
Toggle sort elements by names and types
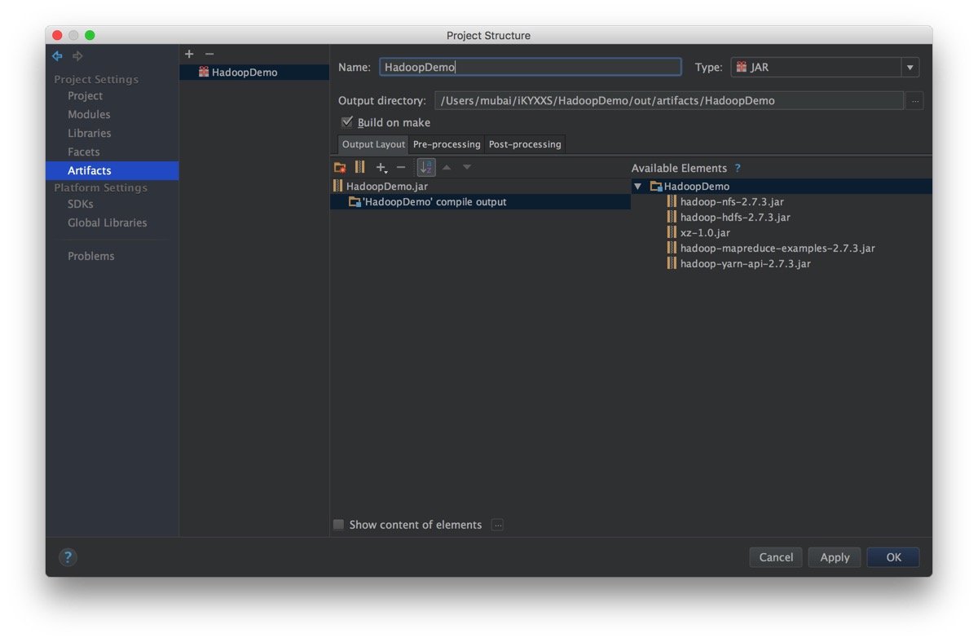[425, 167]
